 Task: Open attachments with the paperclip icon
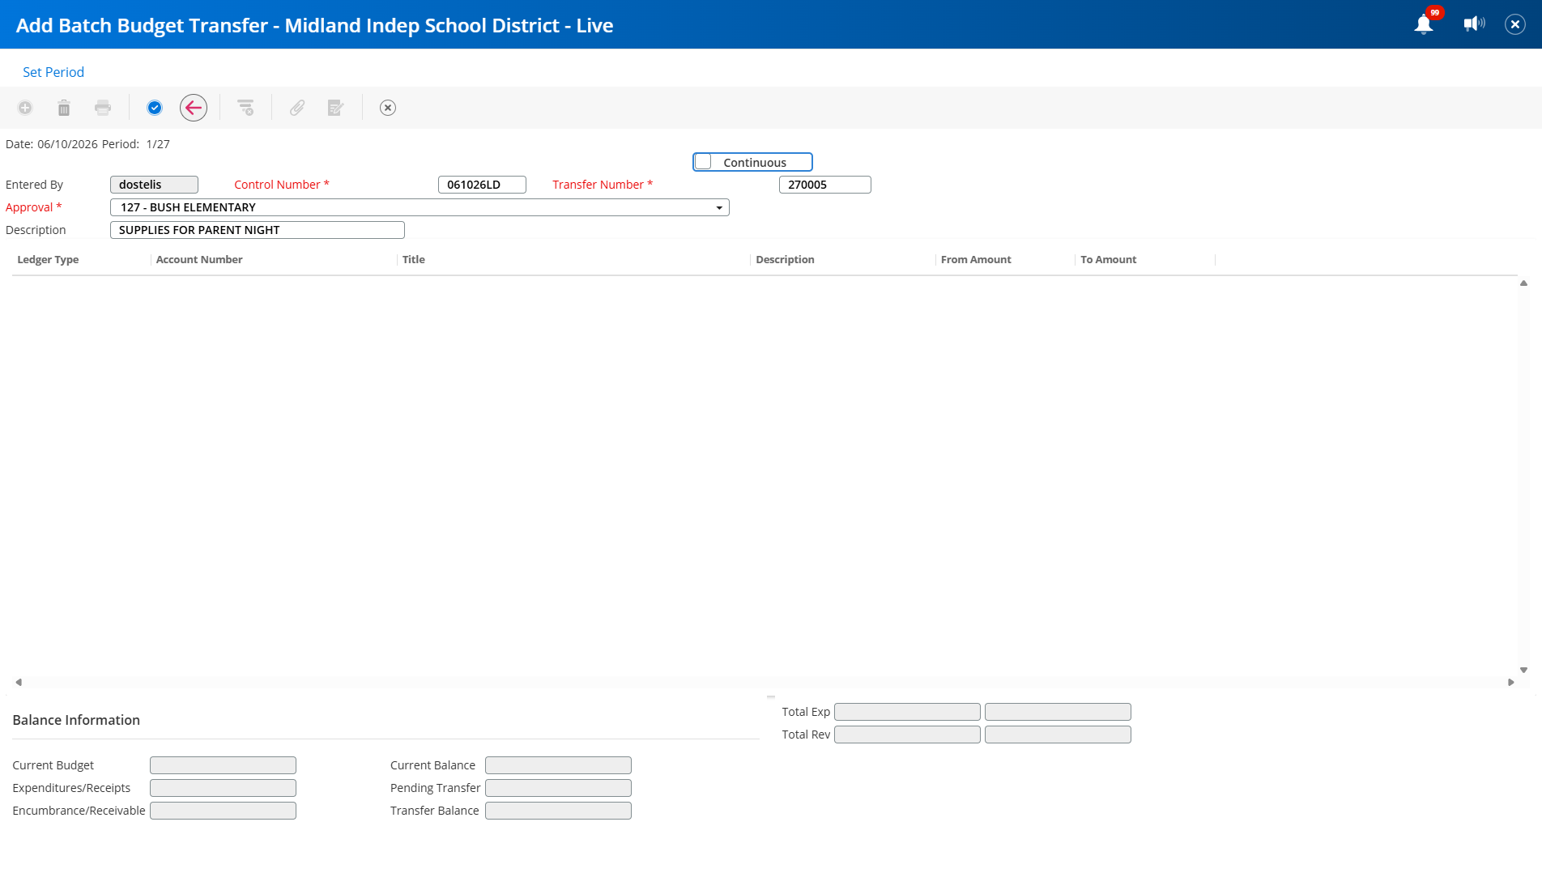click(297, 108)
